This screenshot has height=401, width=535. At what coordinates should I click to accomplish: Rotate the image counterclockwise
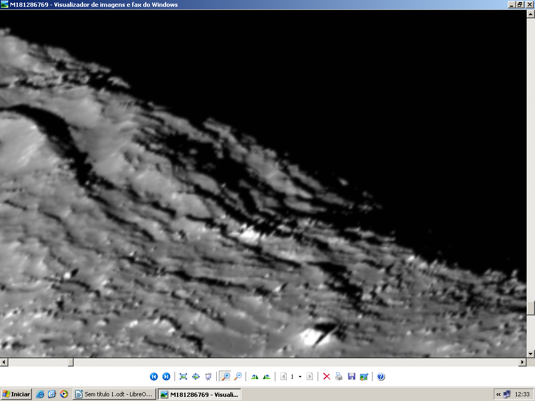(x=267, y=376)
